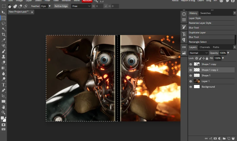Click the link layers icon
Image resolution: width=237 pixels, height=141 pixels.
(x=206, y=138)
